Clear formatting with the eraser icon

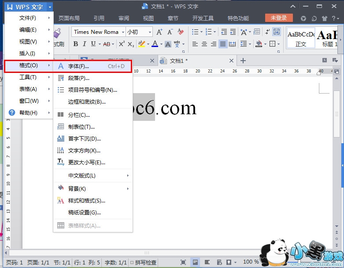pos(181,32)
